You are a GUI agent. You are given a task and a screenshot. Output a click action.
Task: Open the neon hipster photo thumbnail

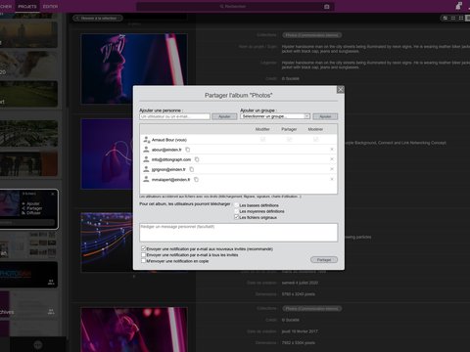pyautogui.click(x=134, y=68)
